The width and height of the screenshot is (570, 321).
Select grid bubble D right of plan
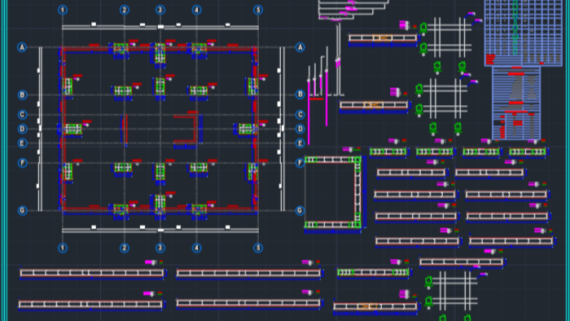pos(300,129)
